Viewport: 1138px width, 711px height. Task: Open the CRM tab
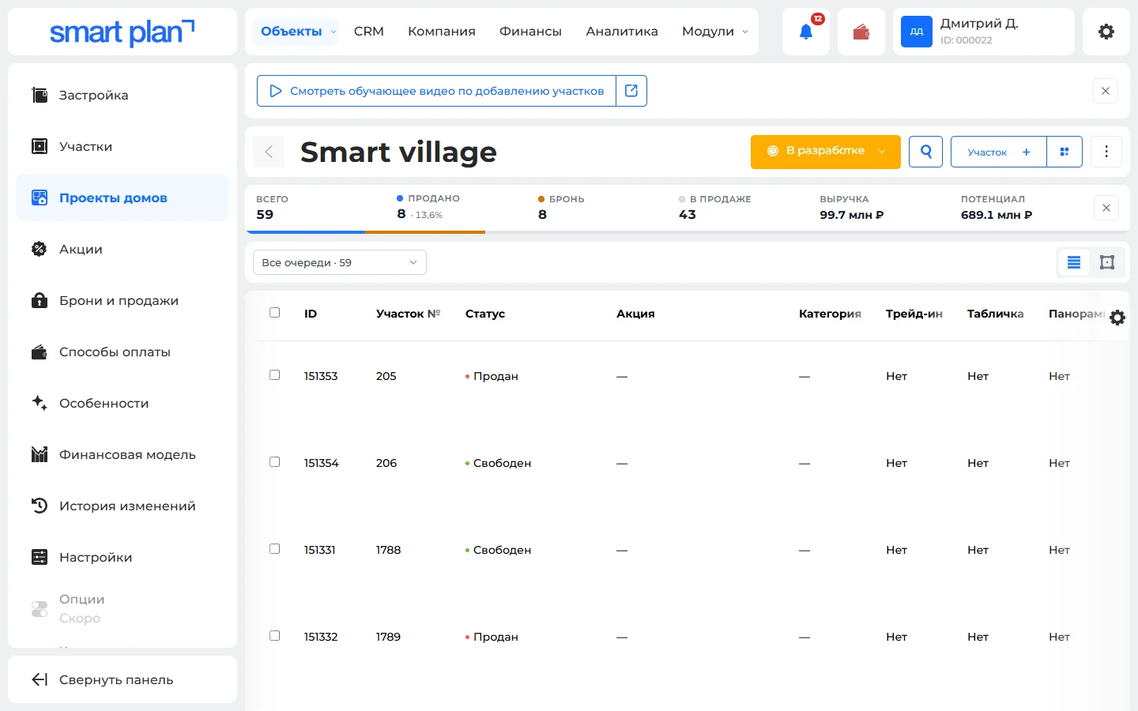pyautogui.click(x=369, y=32)
